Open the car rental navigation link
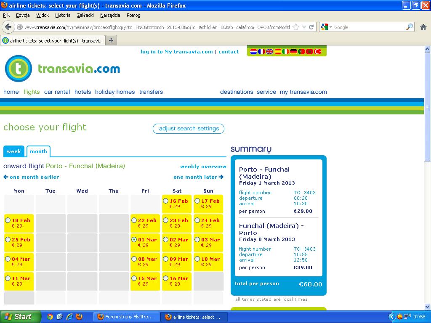Image resolution: width=431 pixels, height=323 pixels. (57, 92)
